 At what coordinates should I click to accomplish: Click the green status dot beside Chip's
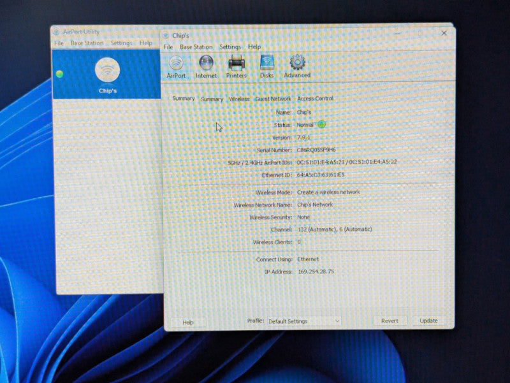tap(59, 74)
